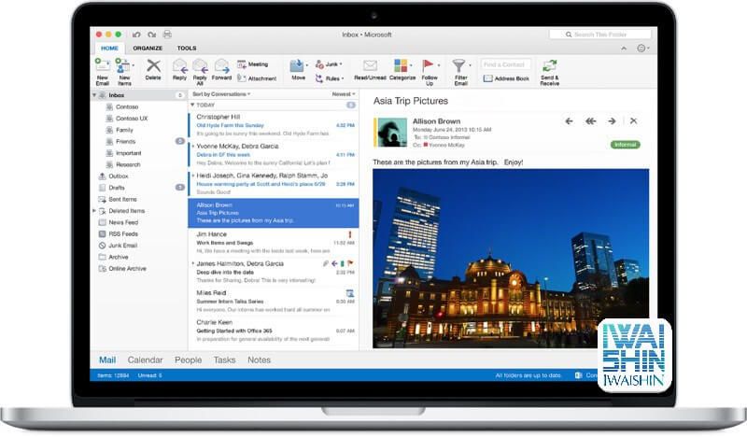
Task: Open the Drafts folder
Action: [117, 188]
